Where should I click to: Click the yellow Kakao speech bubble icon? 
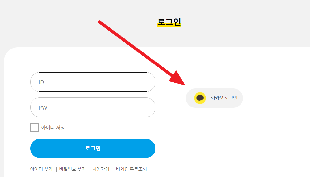pos(200,98)
